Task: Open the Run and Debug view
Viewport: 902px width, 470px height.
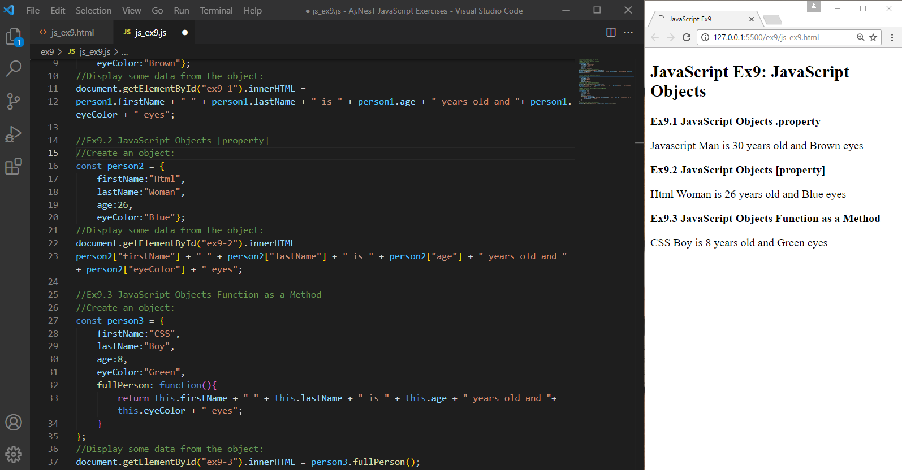Action: tap(14, 134)
